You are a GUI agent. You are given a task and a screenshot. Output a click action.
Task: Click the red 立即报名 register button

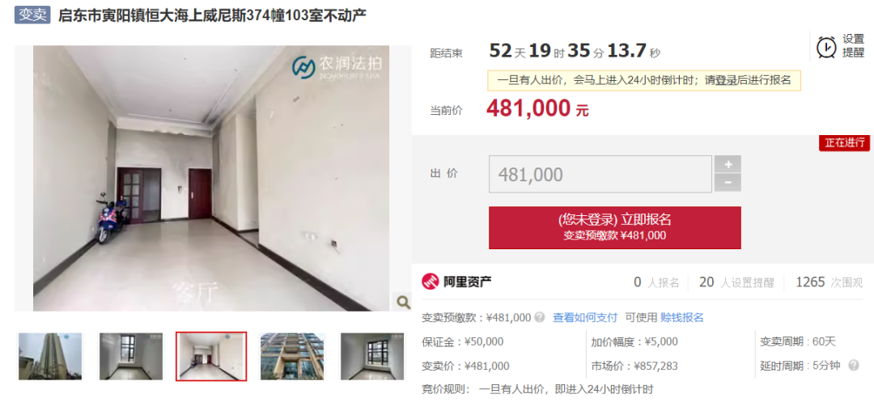tap(615, 227)
